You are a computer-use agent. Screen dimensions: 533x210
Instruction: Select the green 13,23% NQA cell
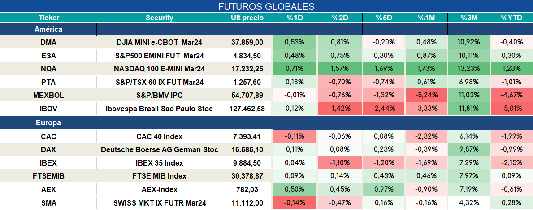(469, 68)
